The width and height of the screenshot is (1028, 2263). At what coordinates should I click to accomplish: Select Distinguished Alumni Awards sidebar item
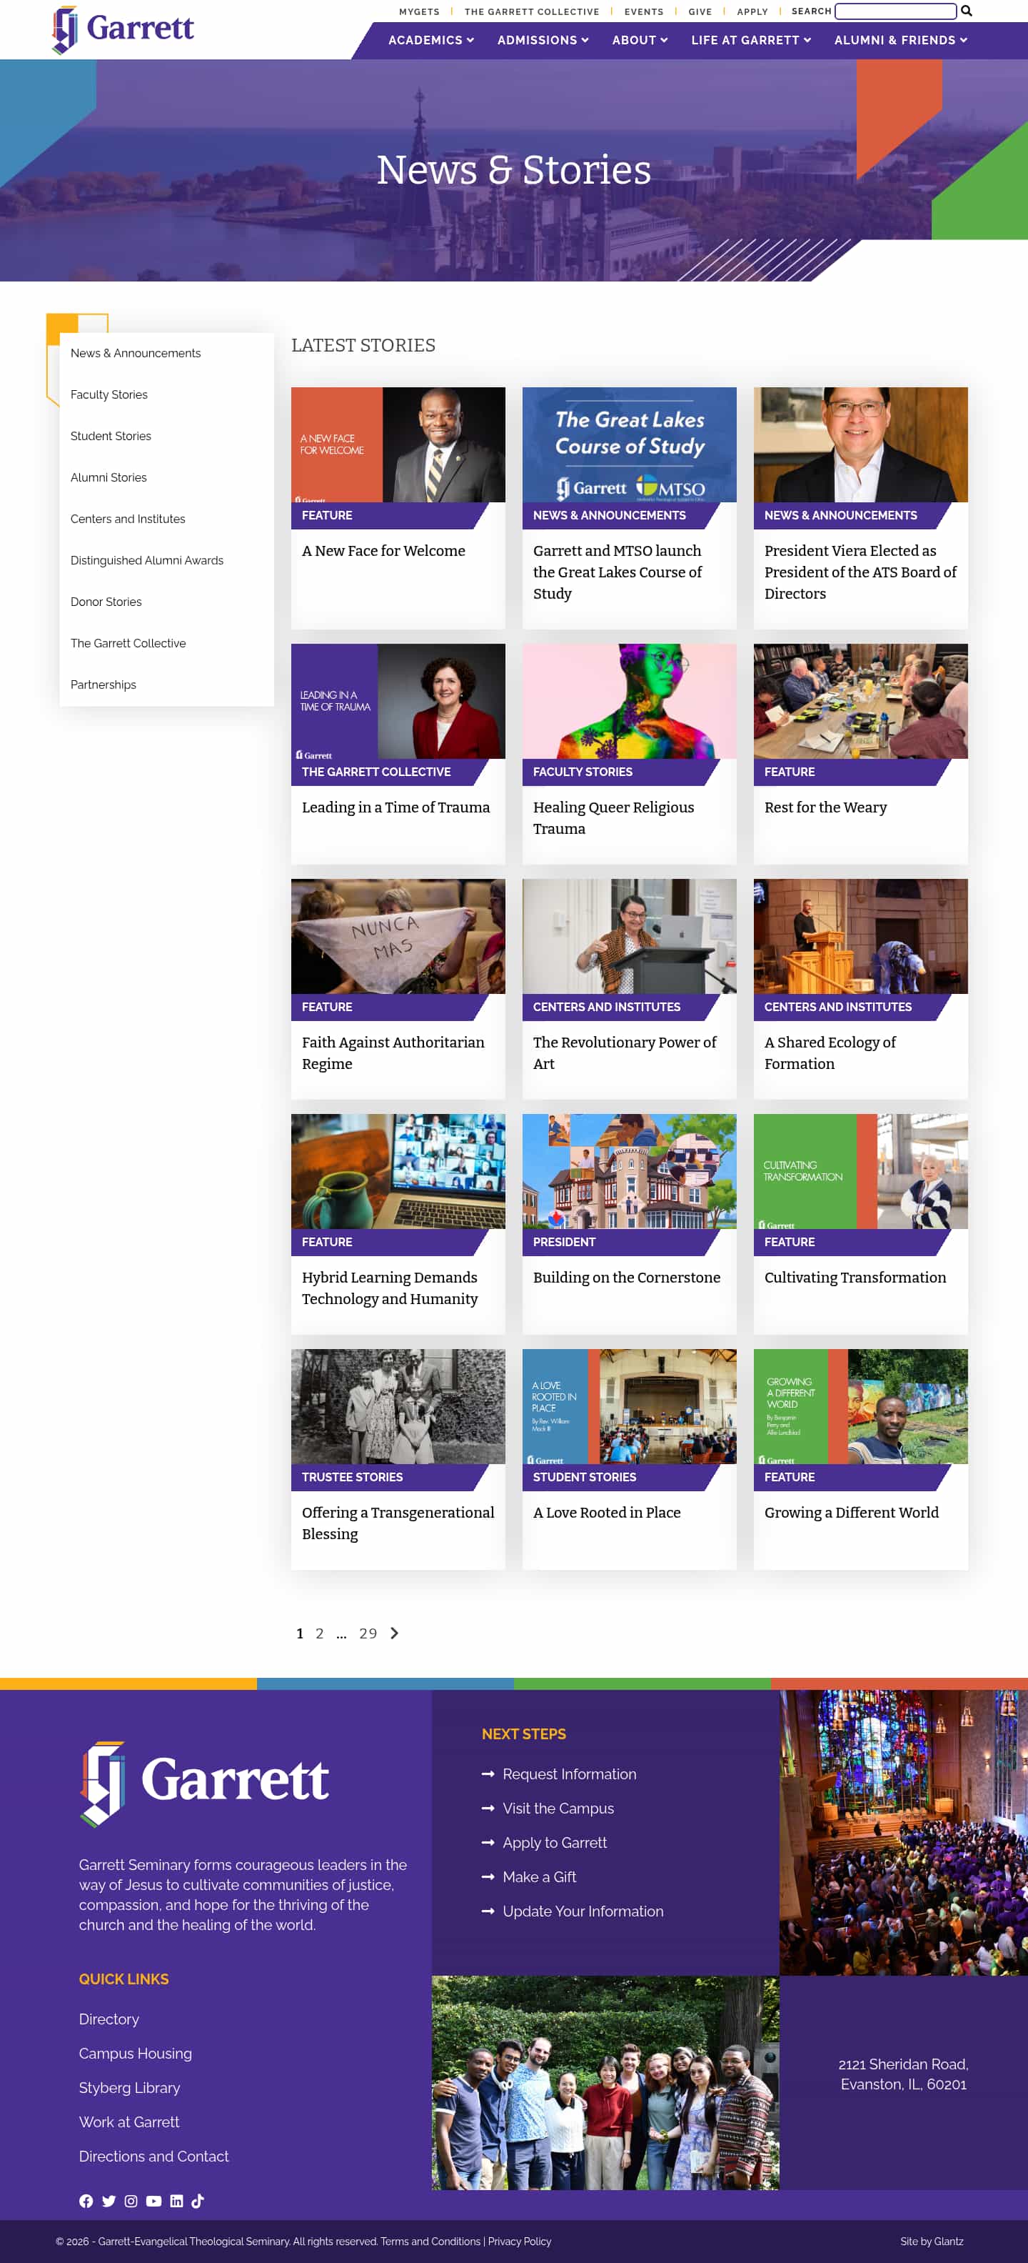[146, 559]
